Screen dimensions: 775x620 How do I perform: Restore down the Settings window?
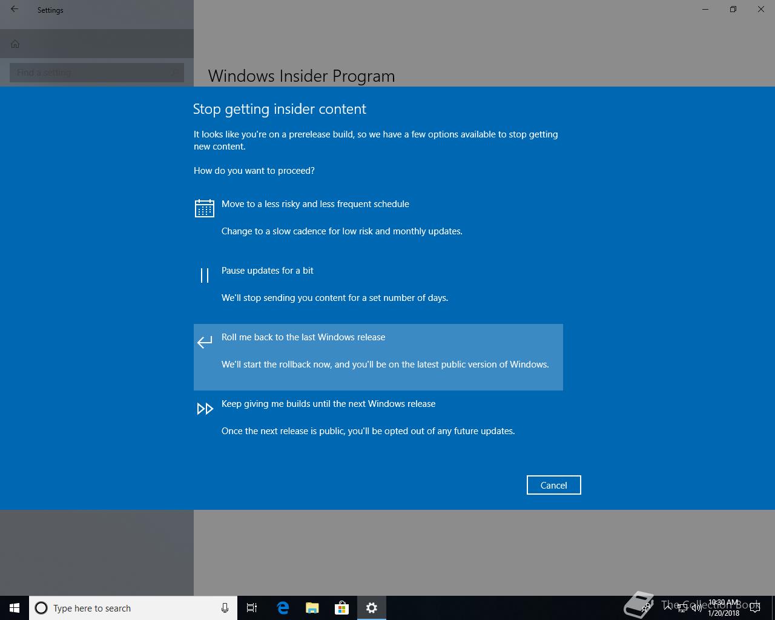[x=733, y=10]
